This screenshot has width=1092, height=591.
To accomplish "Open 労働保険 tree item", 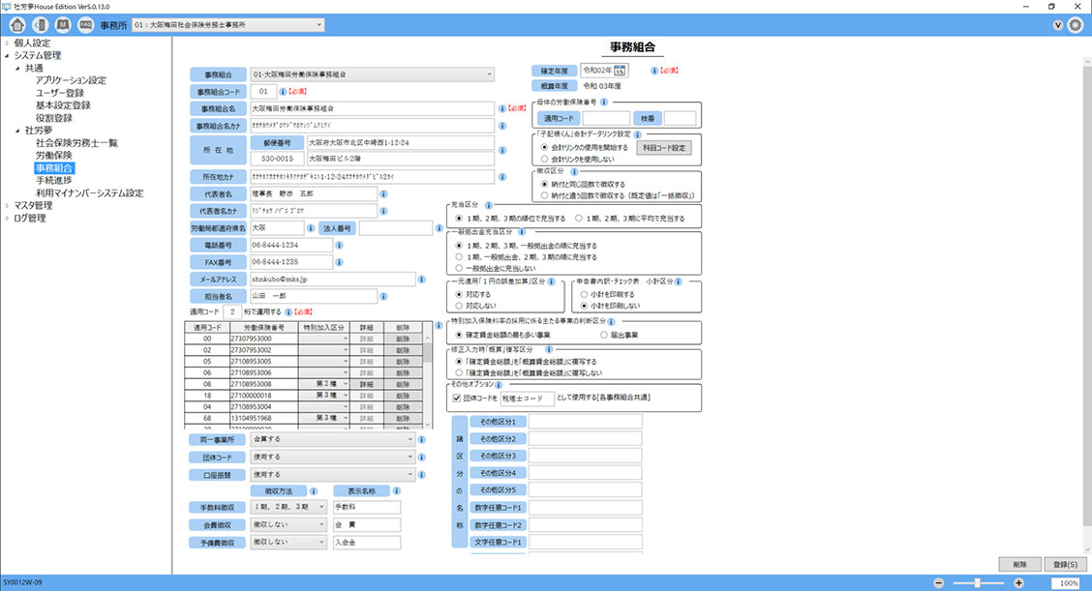I will [x=53, y=155].
